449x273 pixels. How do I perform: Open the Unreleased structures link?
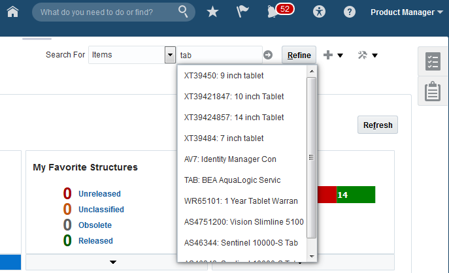point(99,194)
